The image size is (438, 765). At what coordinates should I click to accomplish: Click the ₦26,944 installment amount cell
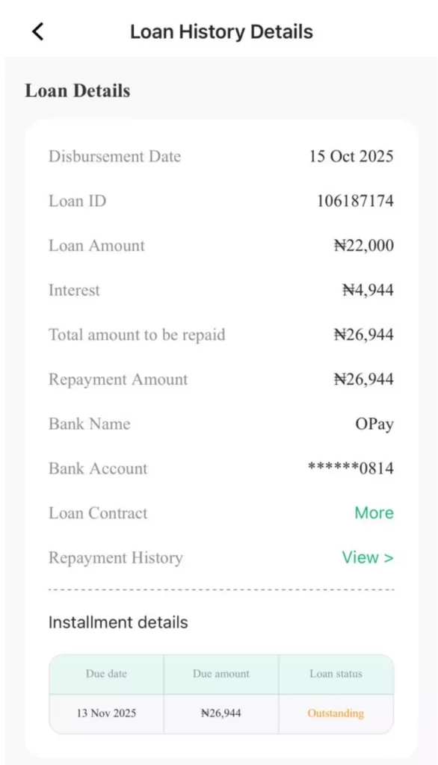pos(221,713)
